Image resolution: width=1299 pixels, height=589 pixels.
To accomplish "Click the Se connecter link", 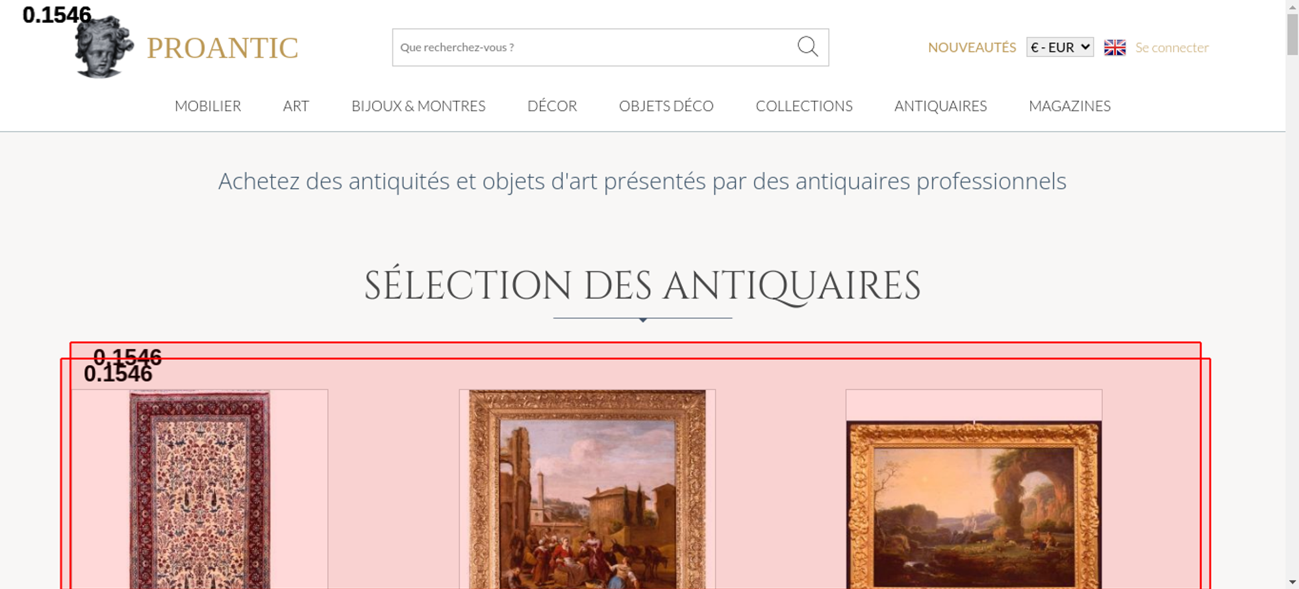I will (1172, 47).
